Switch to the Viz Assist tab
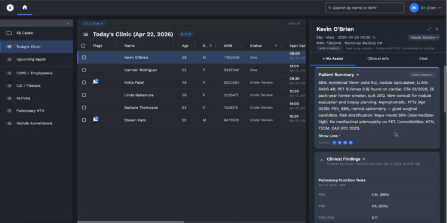The height and width of the screenshot is (223, 447). [x=333, y=59]
